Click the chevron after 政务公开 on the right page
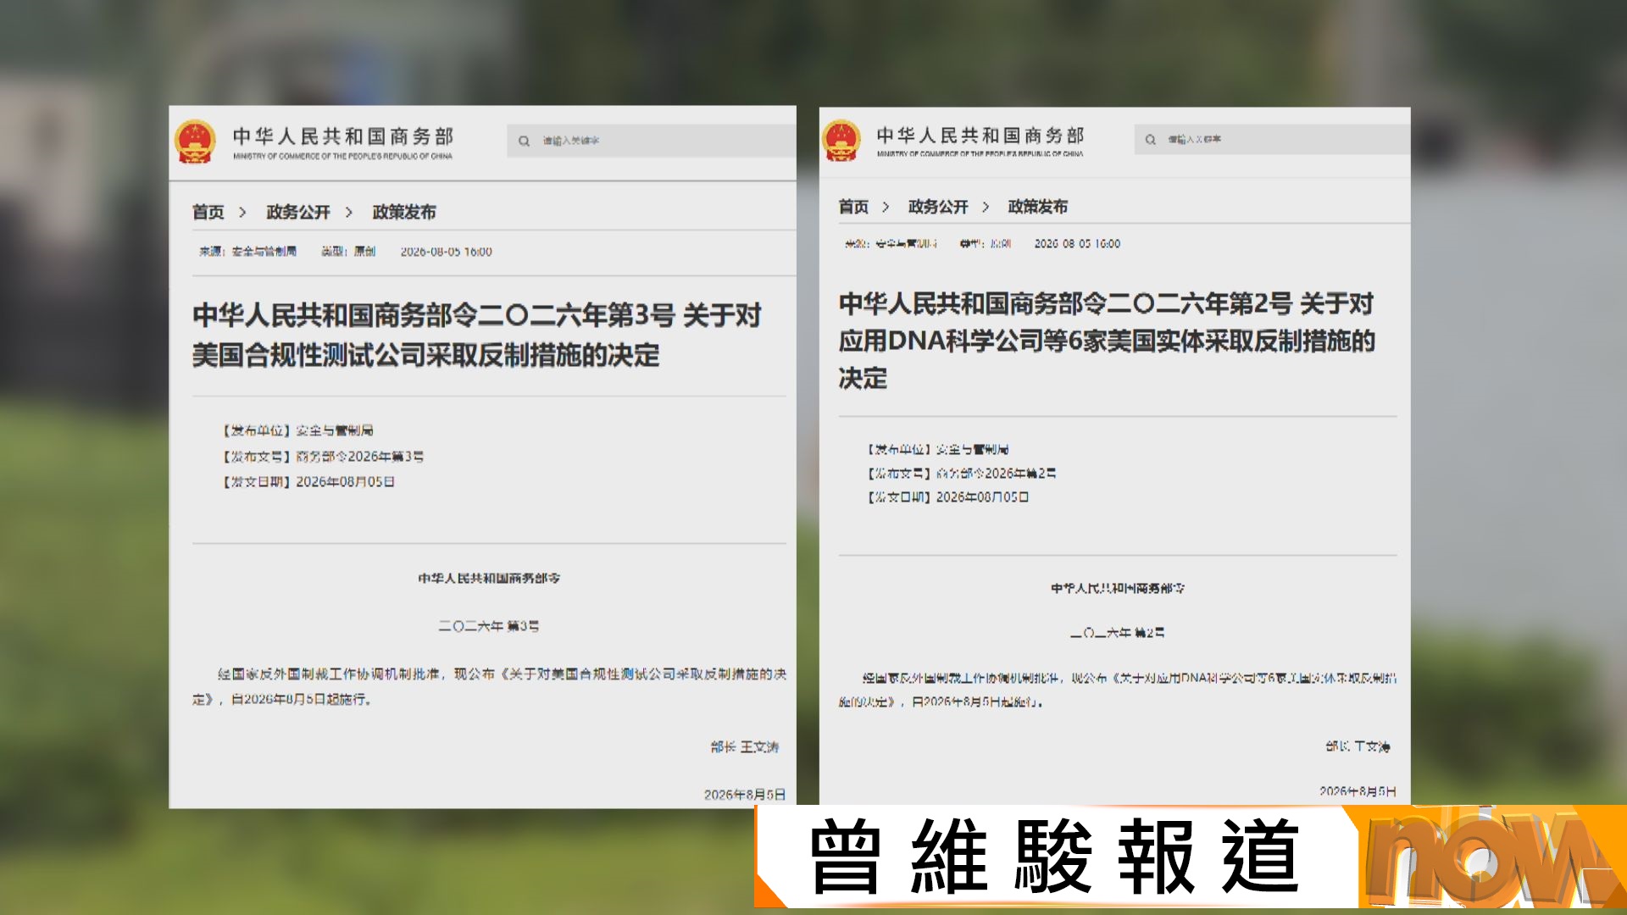 (986, 207)
